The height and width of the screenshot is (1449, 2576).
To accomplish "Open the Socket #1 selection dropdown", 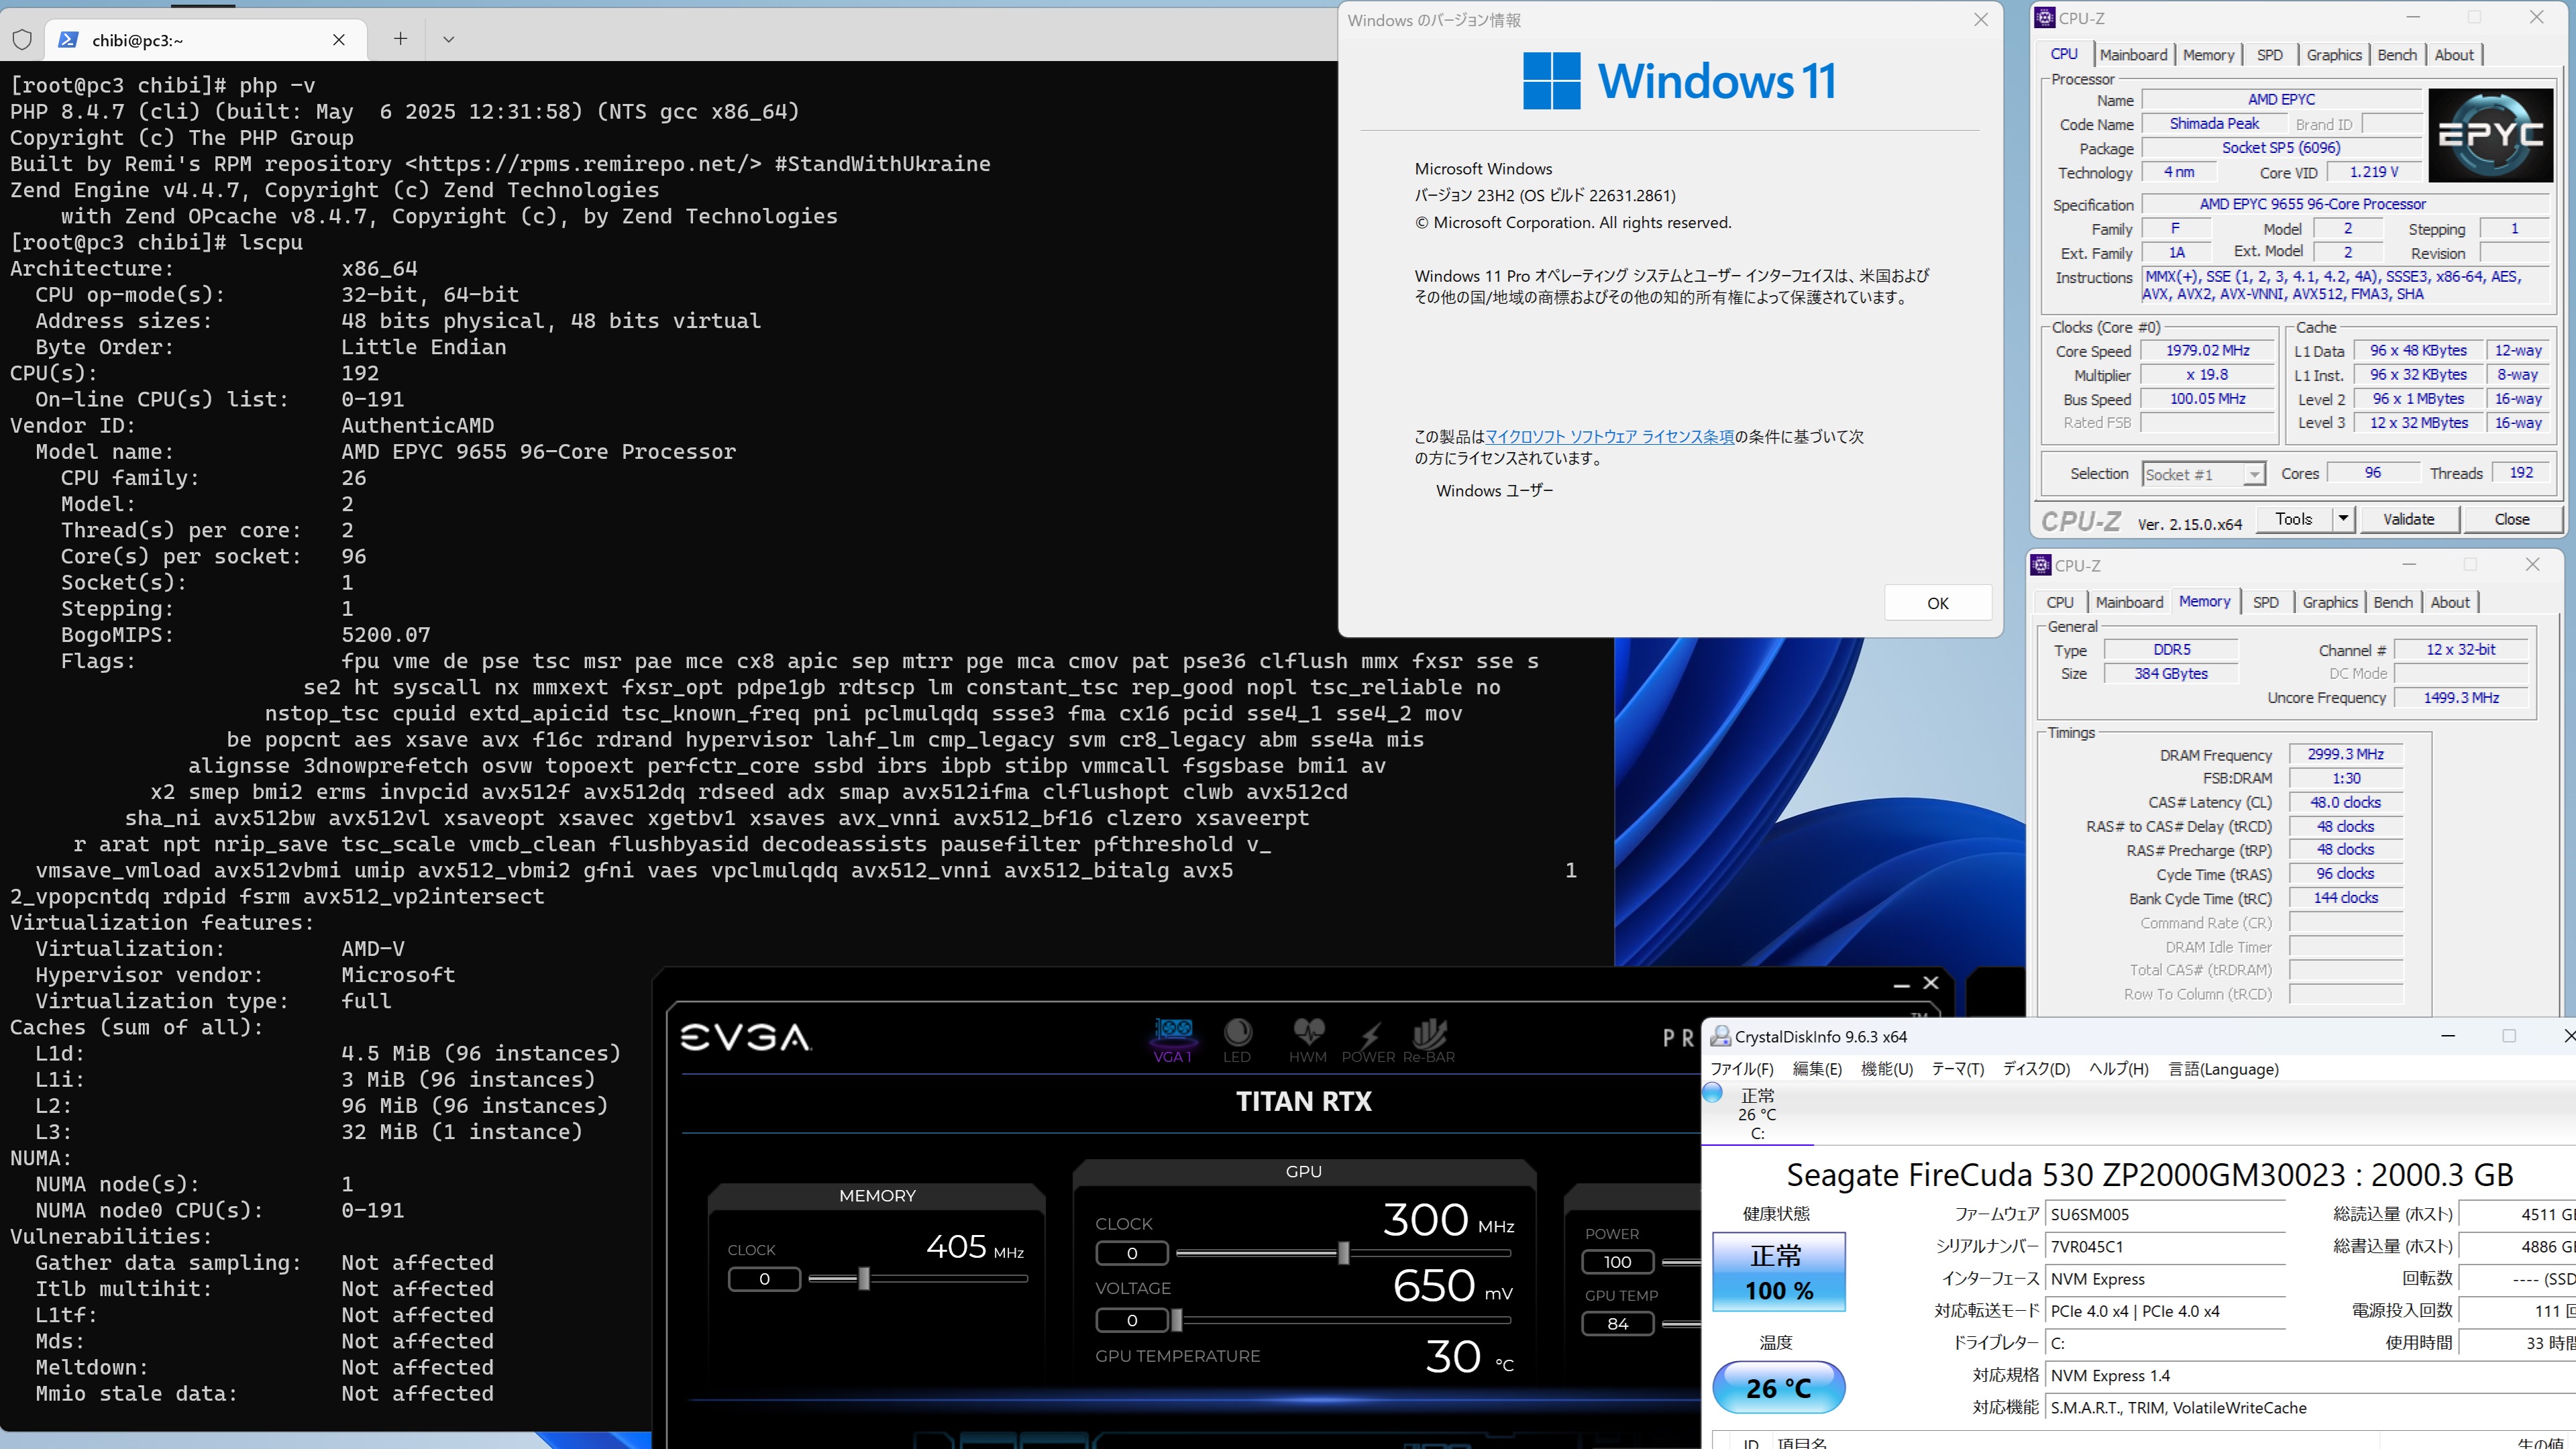I will point(2204,474).
